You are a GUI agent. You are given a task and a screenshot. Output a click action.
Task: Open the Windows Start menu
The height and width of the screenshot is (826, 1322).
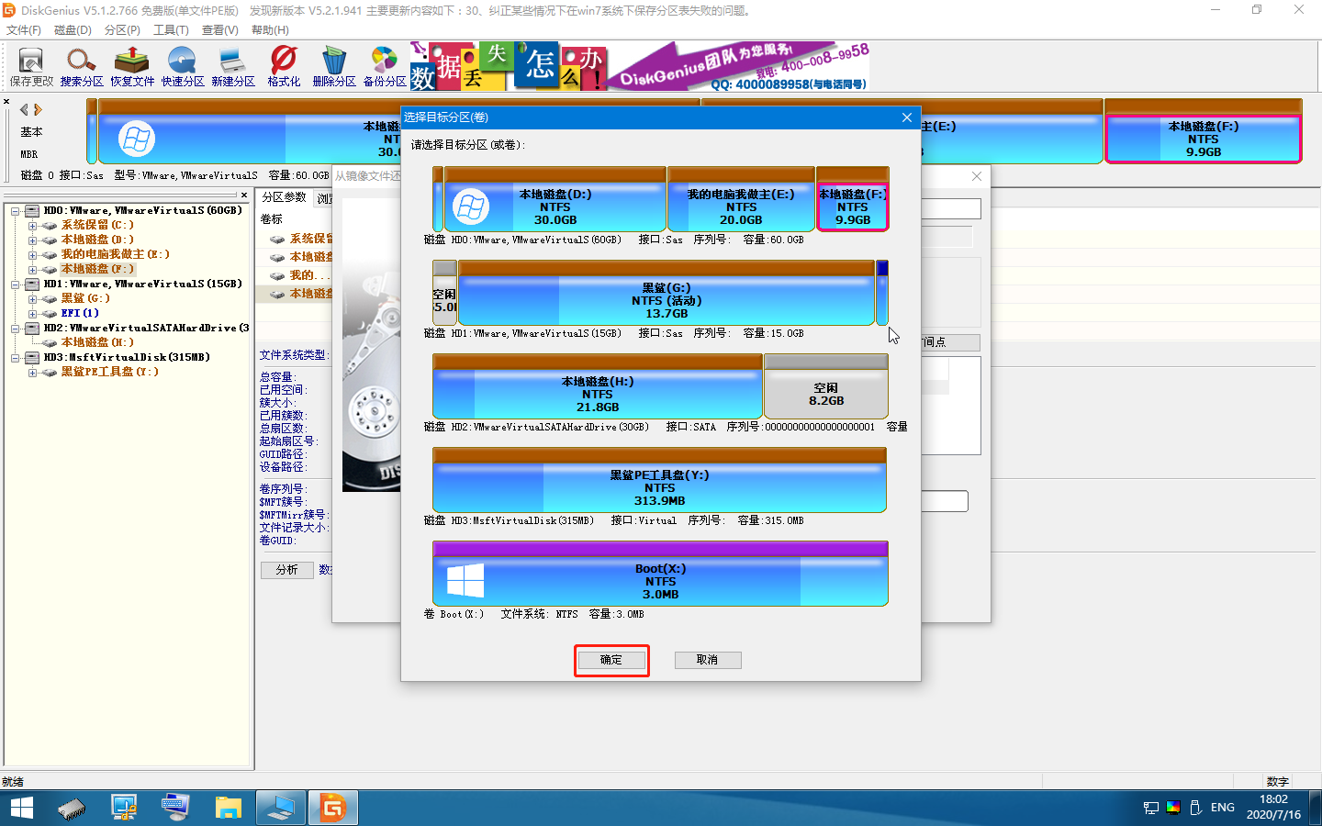[x=22, y=808]
